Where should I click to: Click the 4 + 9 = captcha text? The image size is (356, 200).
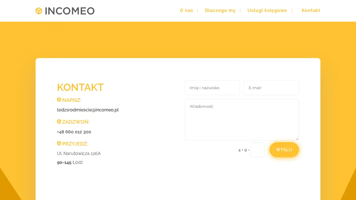point(244,150)
